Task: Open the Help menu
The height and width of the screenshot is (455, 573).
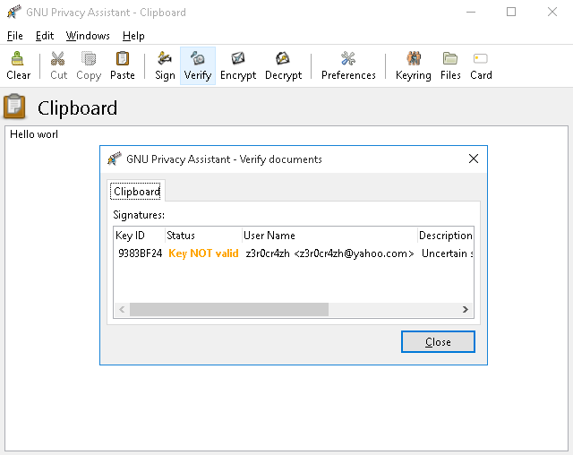Action: 133,36
